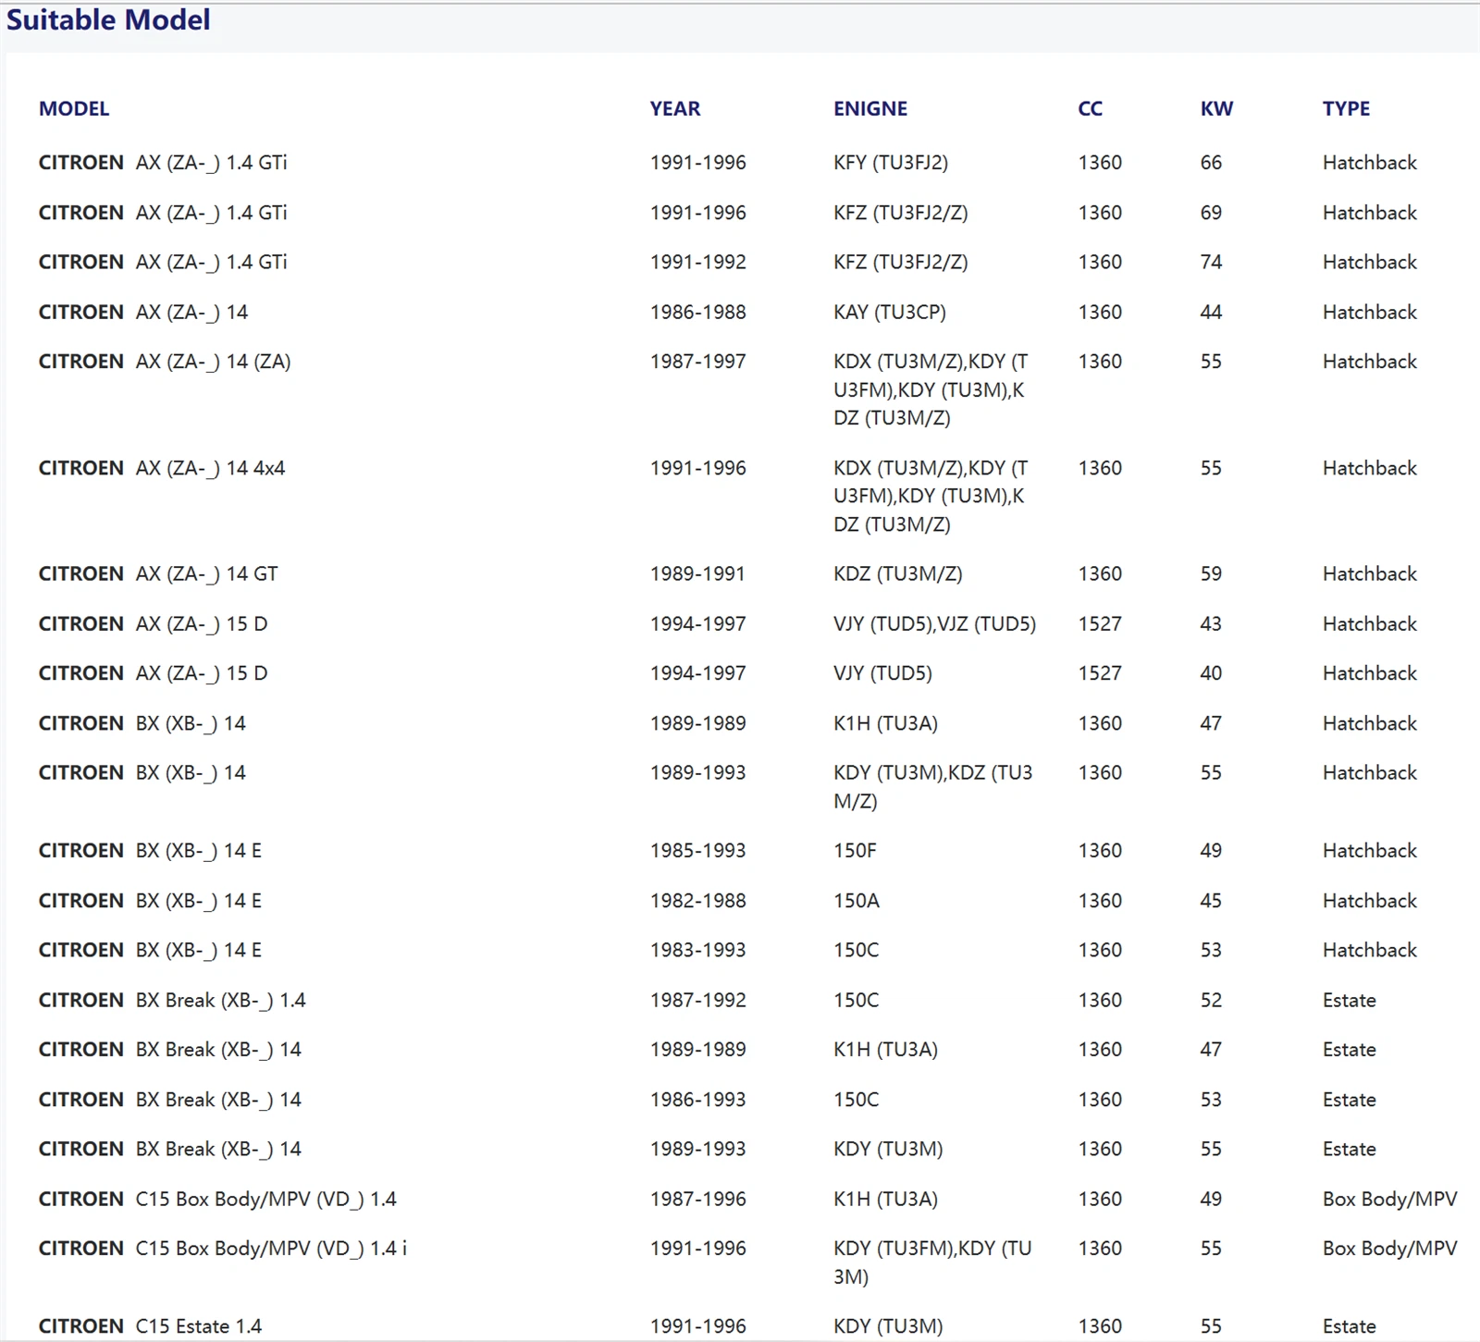Click year cell '1987-1996'
Screen dimensions: 1480x1342
pyautogui.click(x=698, y=1199)
